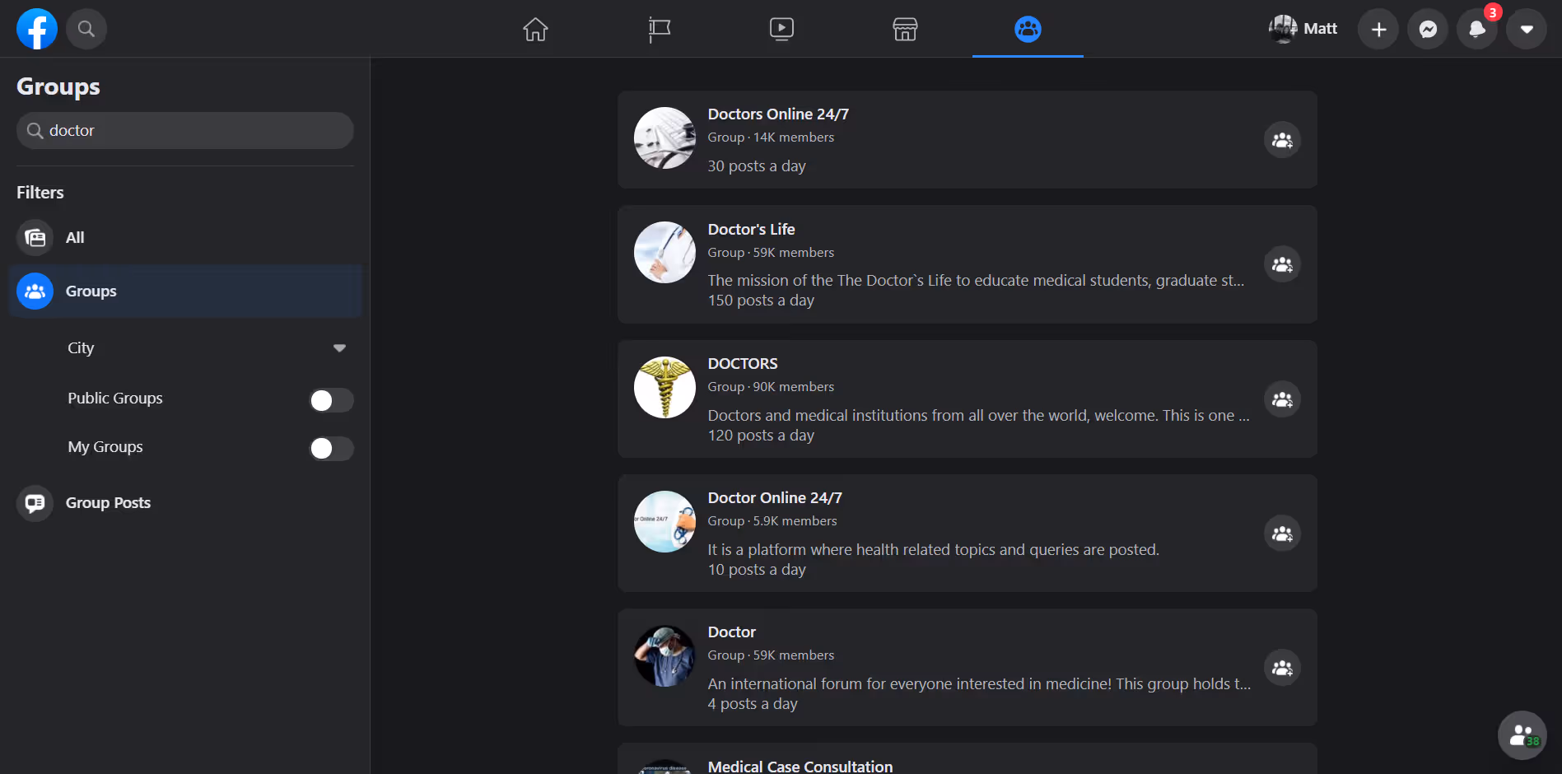Go to the Home feed icon
Viewport: 1562px width, 774px height.
pos(535,29)
